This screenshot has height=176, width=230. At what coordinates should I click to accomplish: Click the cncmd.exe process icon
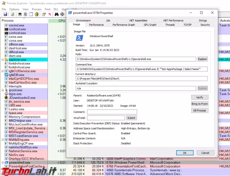[x=6, y=25]
